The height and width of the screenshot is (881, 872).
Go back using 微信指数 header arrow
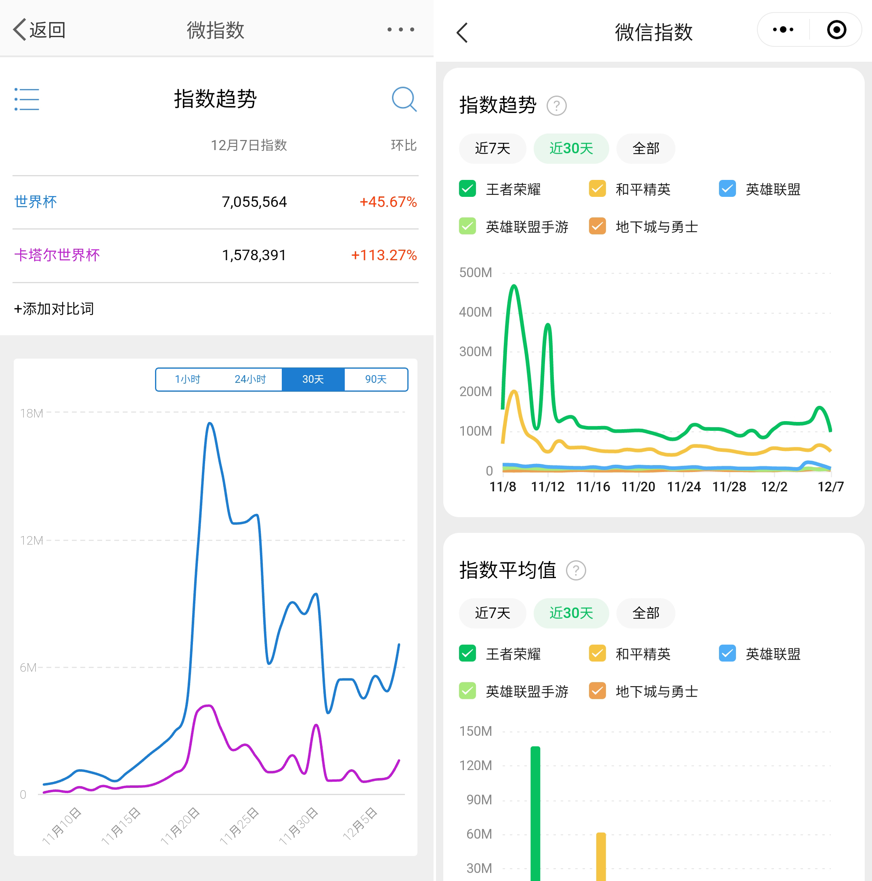click(462, 33)
